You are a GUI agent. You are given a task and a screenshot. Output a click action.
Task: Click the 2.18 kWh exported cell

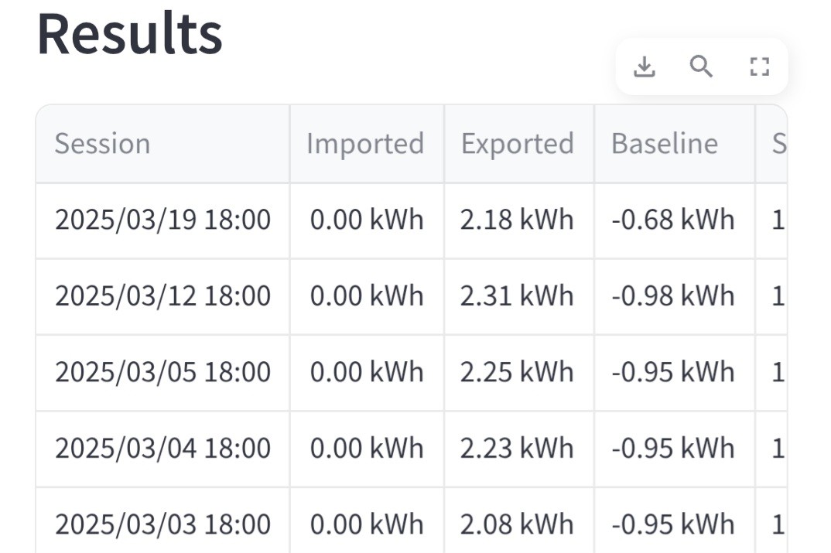coord(519,220)
